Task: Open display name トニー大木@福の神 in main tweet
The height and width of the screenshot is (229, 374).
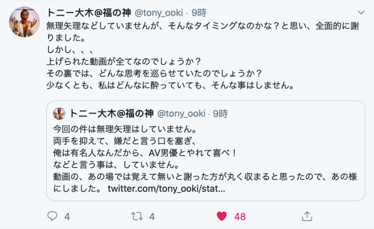Action: point(89,12)
